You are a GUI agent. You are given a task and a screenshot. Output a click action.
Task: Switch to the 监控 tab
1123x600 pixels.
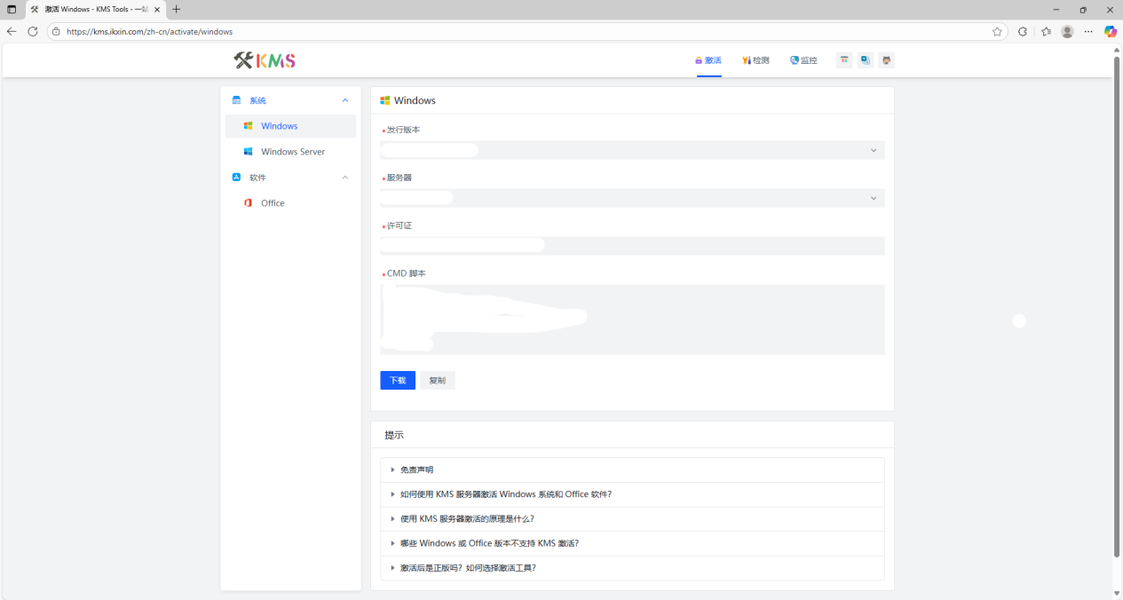803,60
